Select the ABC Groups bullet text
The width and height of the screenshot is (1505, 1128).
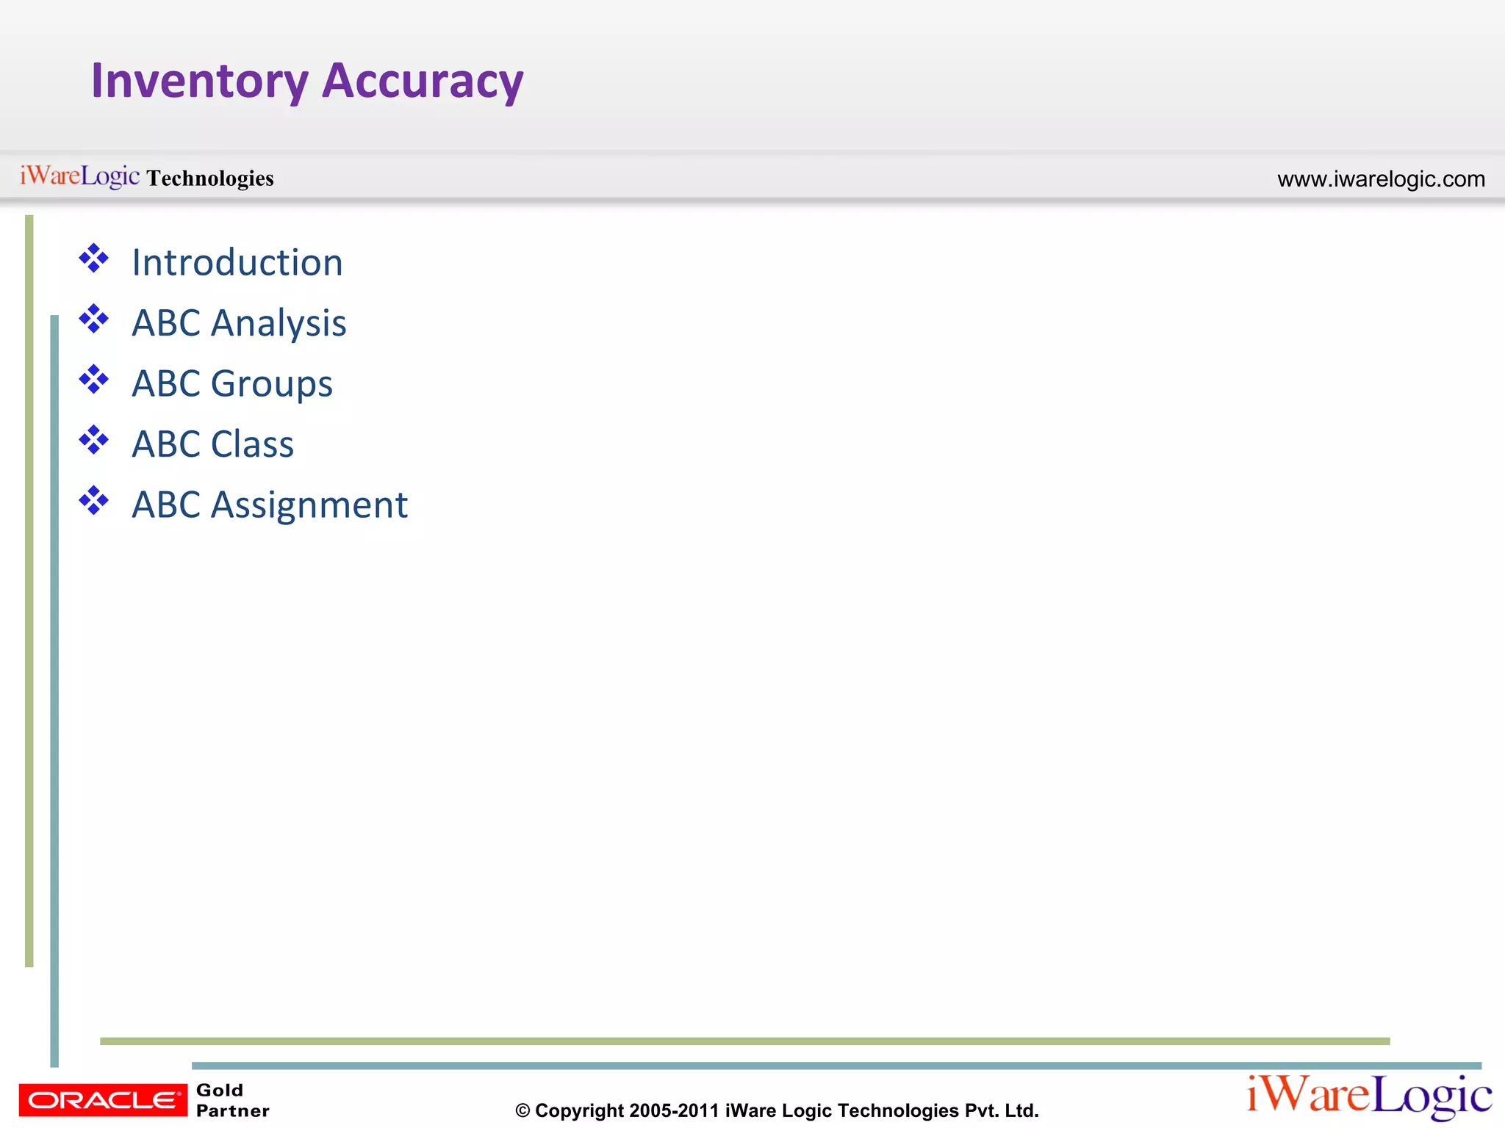pyautogui.click(x=232, y=383)
